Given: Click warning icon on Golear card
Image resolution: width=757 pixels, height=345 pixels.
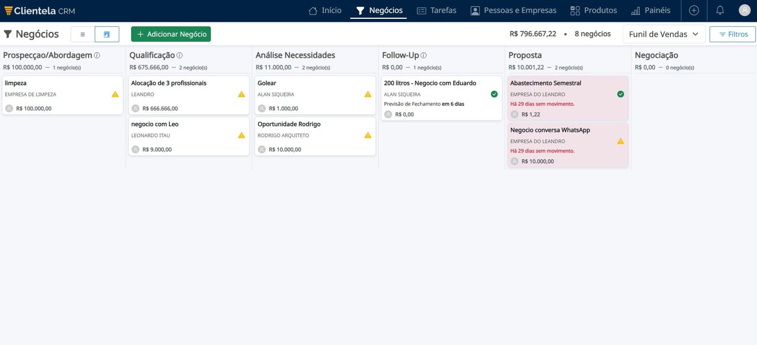Looking at the screenshot, I should [x=368, y=94].
